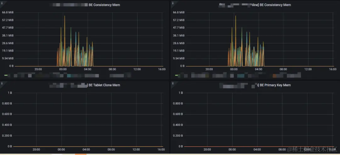Click '9.54 MiB' axis label in left Consistency panel

8,58
